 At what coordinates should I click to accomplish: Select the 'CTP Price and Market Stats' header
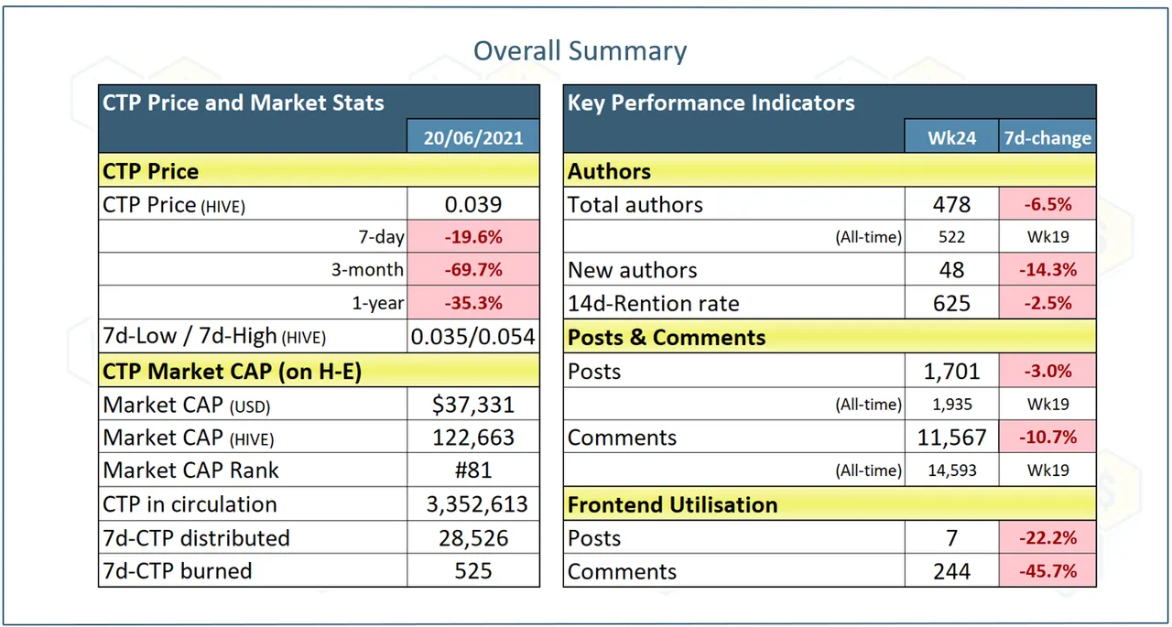point(244,103)
